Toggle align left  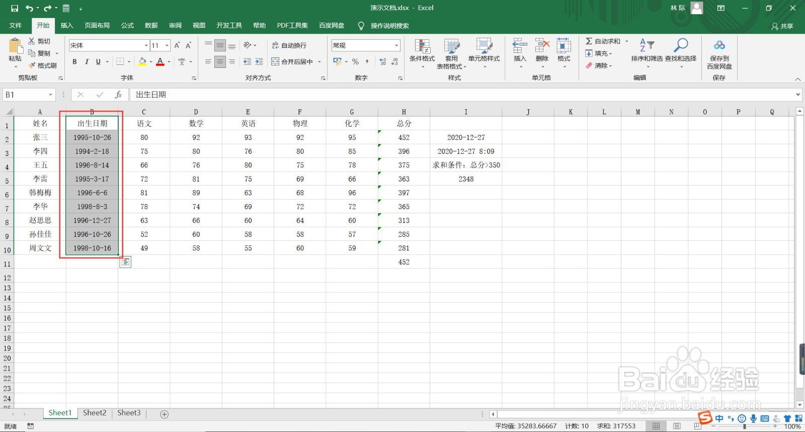point(208,61)
